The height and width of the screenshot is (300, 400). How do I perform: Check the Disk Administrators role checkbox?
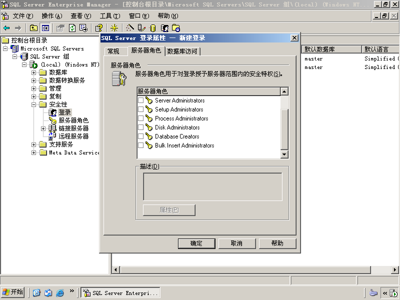(140, 127)
